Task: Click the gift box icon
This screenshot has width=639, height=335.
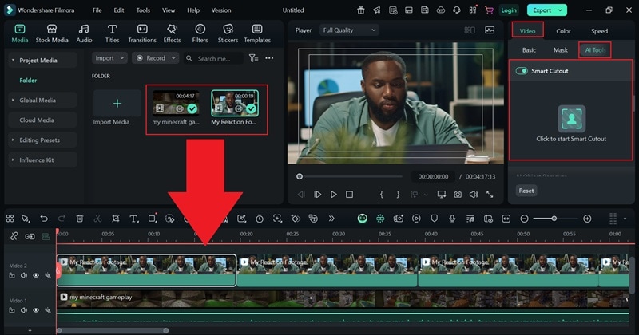Action: tap(361, 10)
